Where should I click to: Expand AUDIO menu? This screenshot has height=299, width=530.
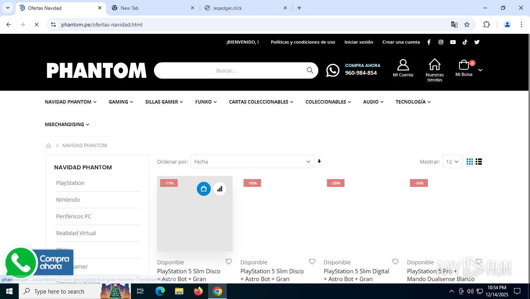point(373,102)
